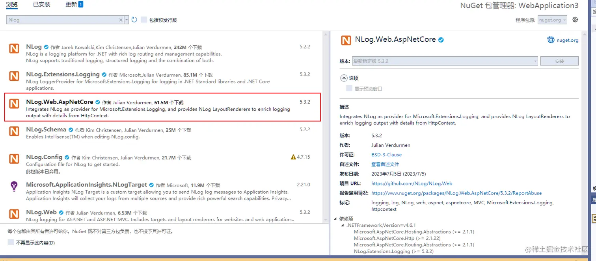
Task: Click the NLog.Extensions.Logging package icon
Action: tap(14, 76)
